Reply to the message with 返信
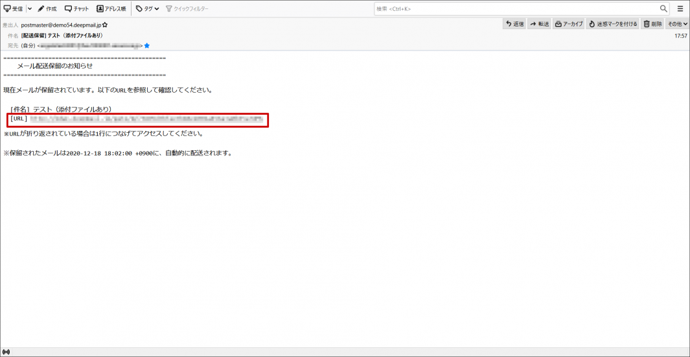 pos(514,24)
